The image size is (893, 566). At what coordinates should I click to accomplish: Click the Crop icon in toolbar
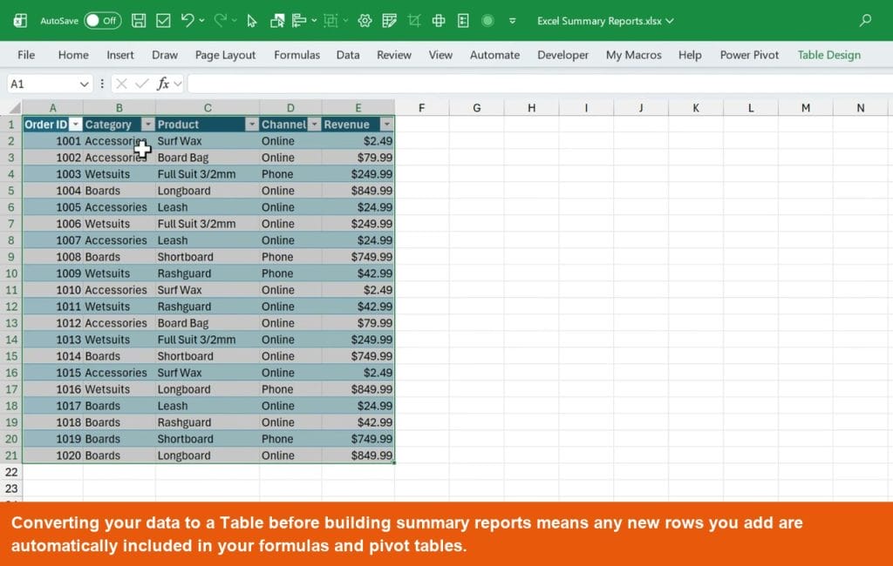coord(414,21)
